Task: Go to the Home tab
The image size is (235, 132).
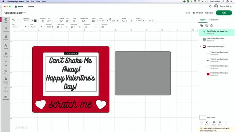Action: [x=19, y=7]
